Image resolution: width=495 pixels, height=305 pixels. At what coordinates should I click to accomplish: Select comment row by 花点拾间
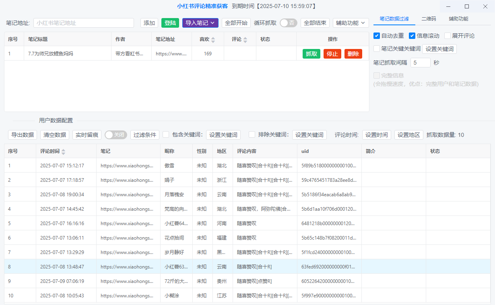[247, 238]
